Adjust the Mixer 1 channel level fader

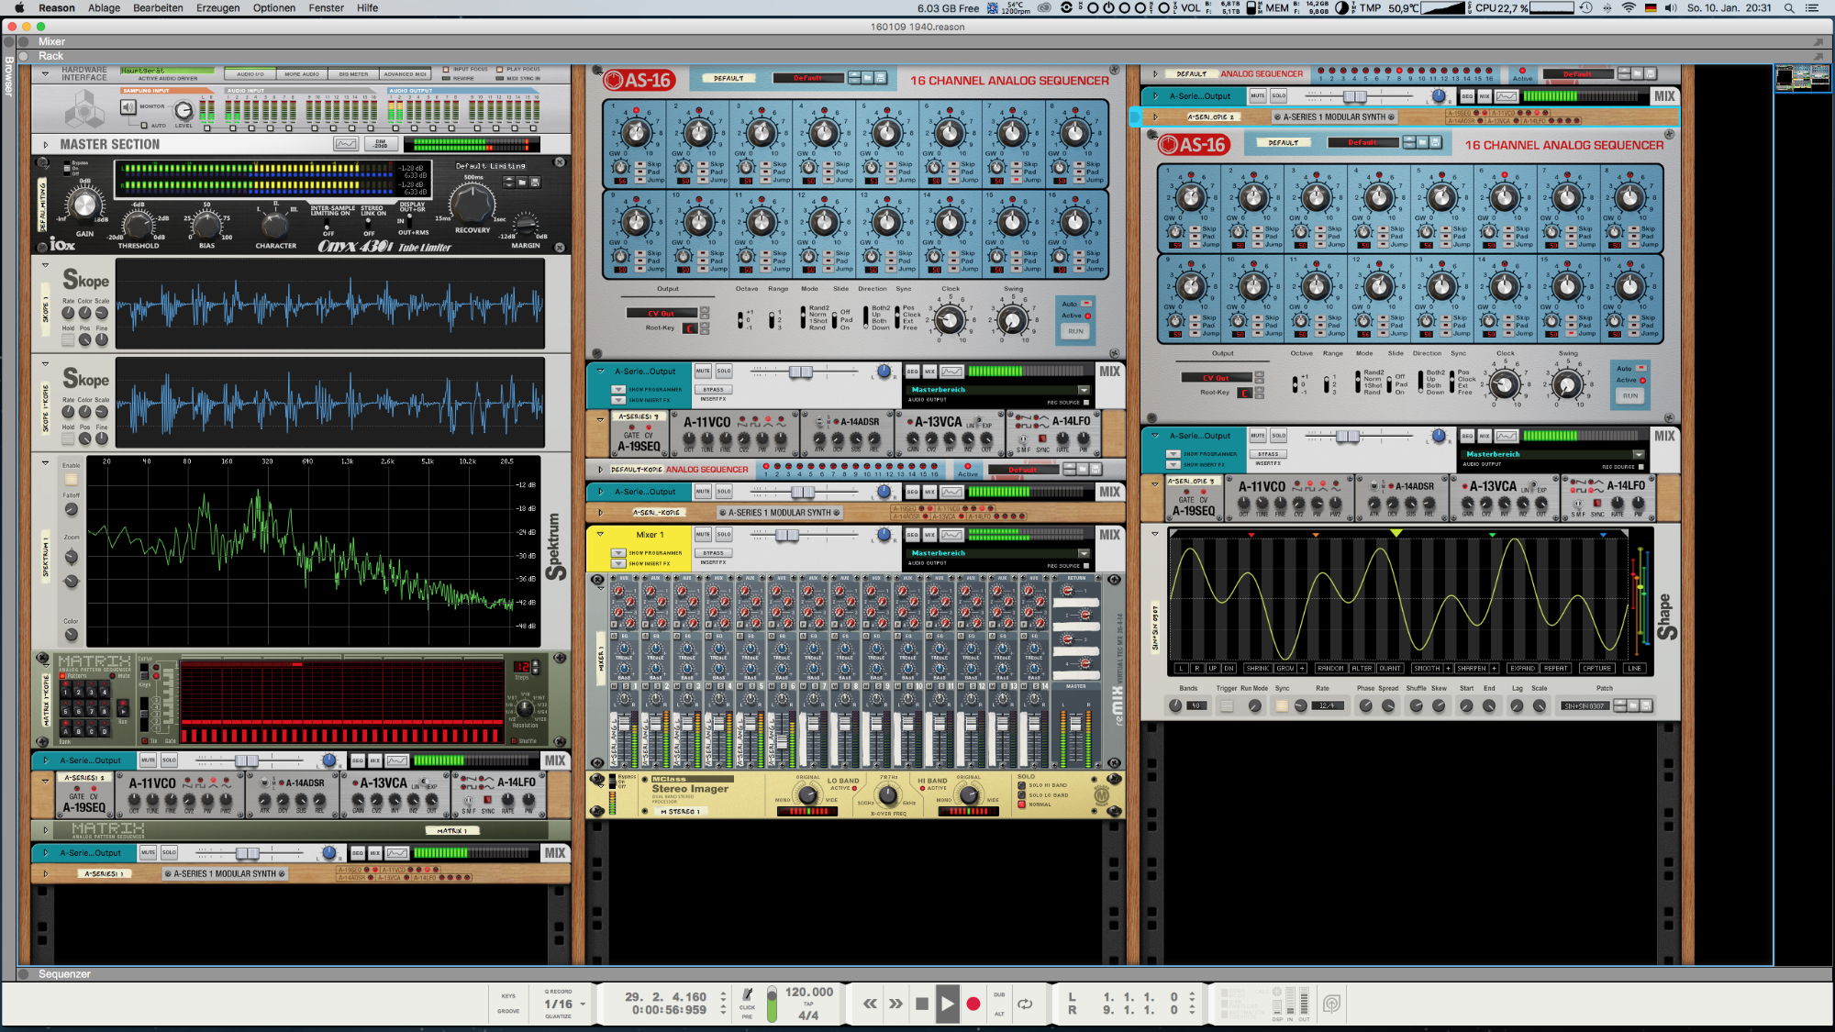click(787, 535)
